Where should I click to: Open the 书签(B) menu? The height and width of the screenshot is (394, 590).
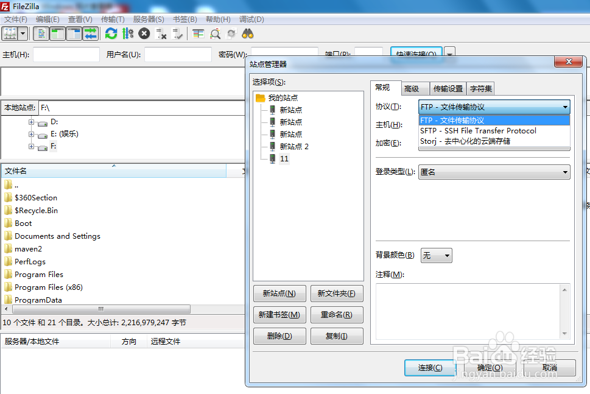[x=184, y=19]
